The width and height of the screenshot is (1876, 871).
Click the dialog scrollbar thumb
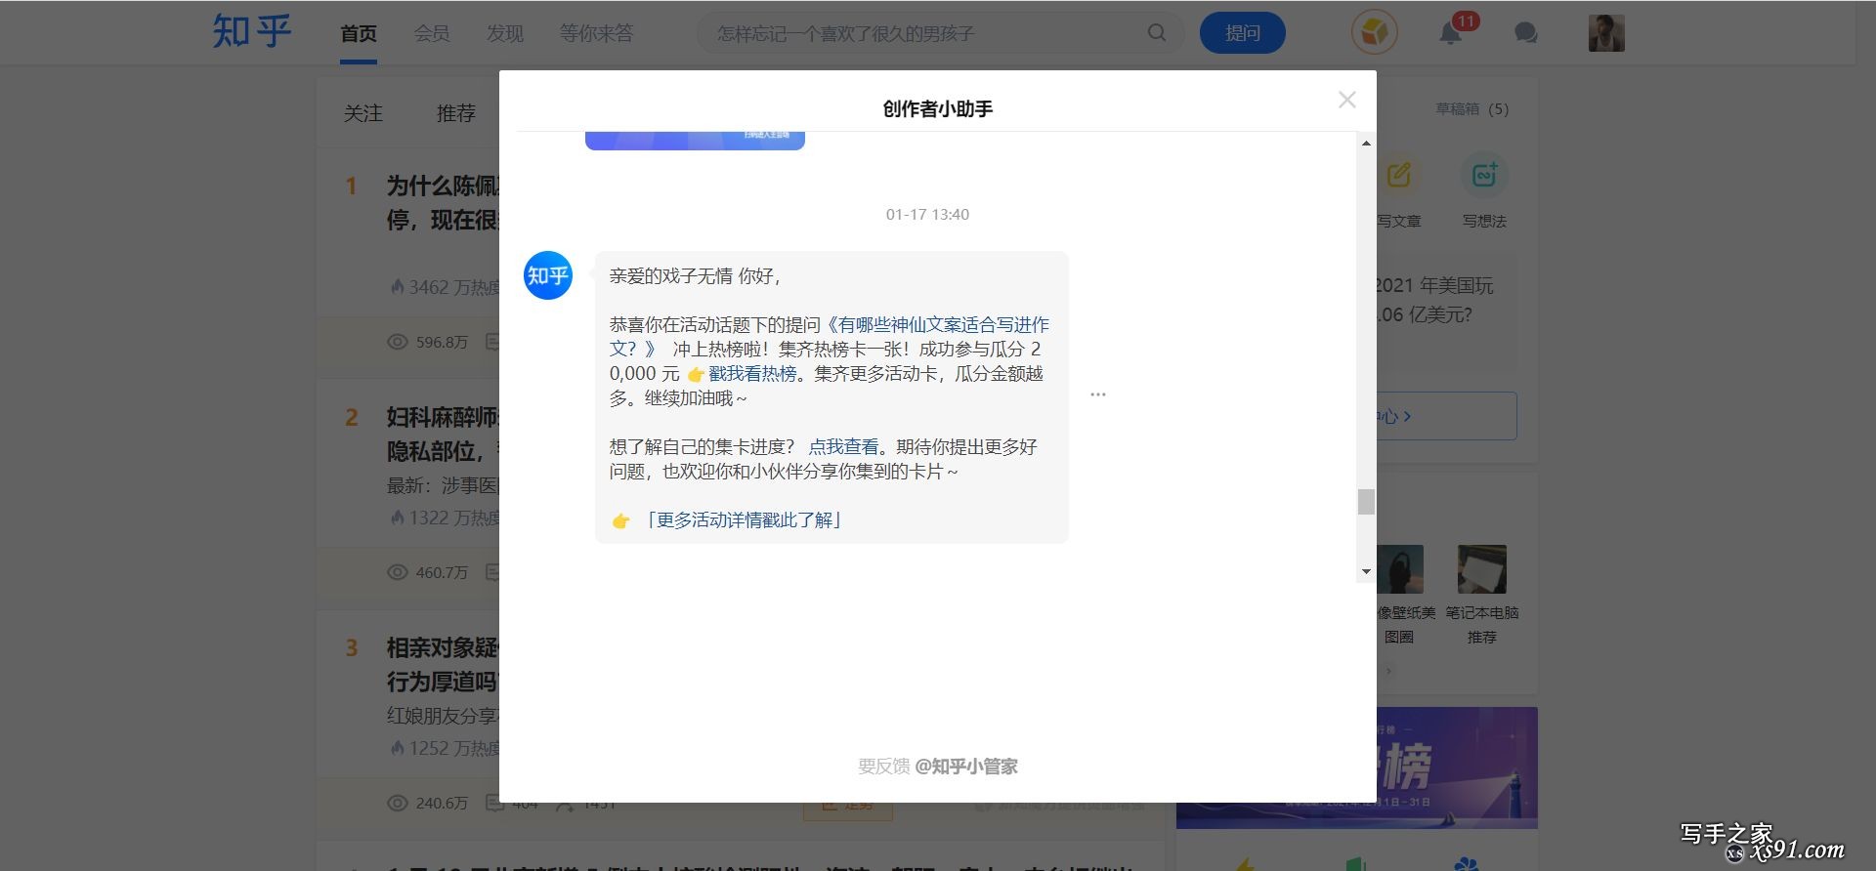[1366, 501]
